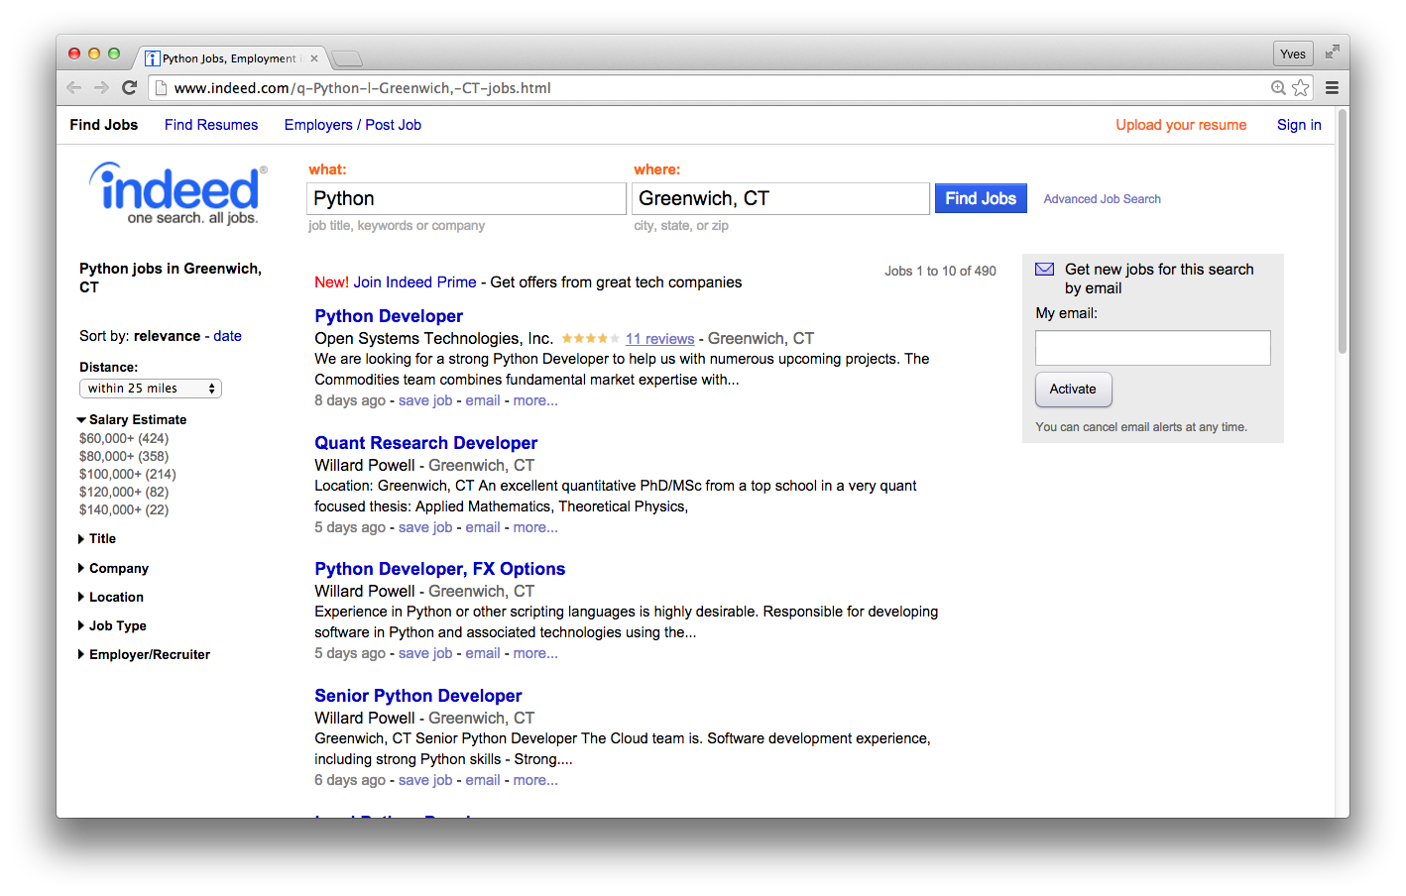Click the Yves profile button
The image size is (1406, 896).
[x=1292, y=54]
